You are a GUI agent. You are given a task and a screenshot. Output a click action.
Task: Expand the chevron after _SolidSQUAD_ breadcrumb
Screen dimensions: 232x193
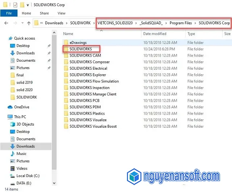(x=166, y=23)
